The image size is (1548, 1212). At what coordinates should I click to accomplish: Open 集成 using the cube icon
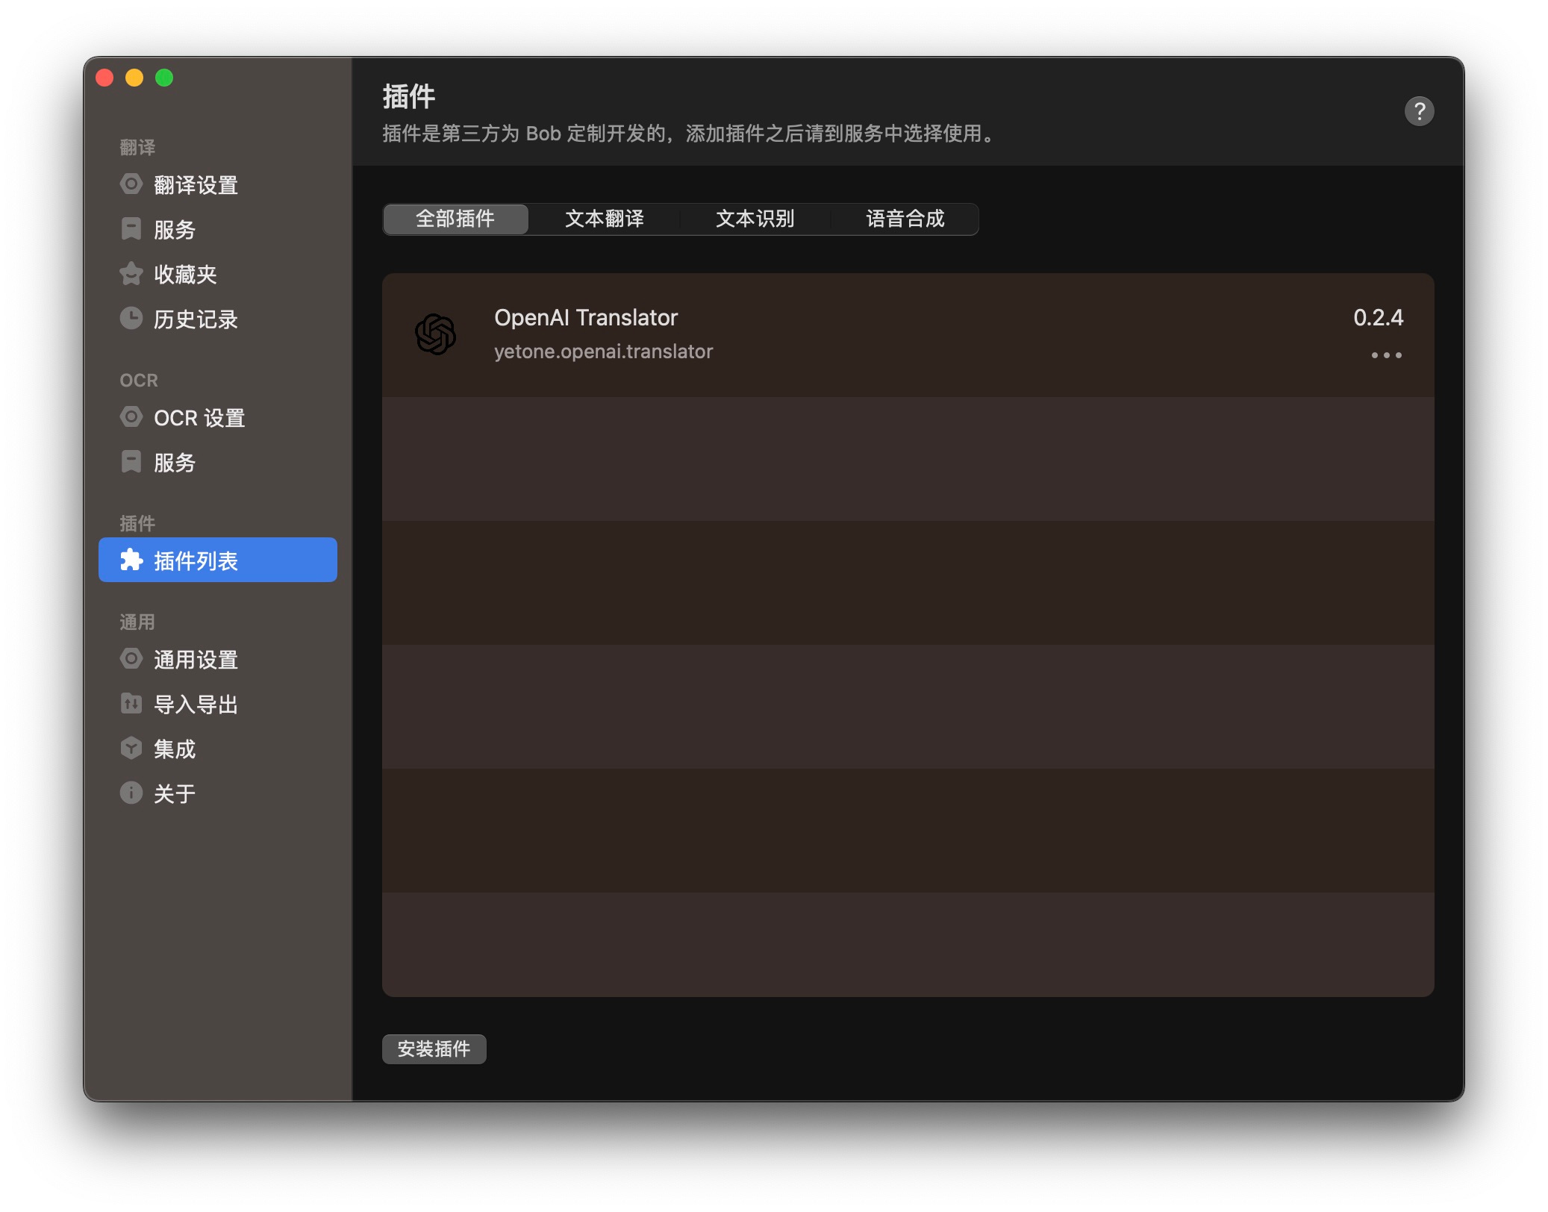tap(131, 749)
